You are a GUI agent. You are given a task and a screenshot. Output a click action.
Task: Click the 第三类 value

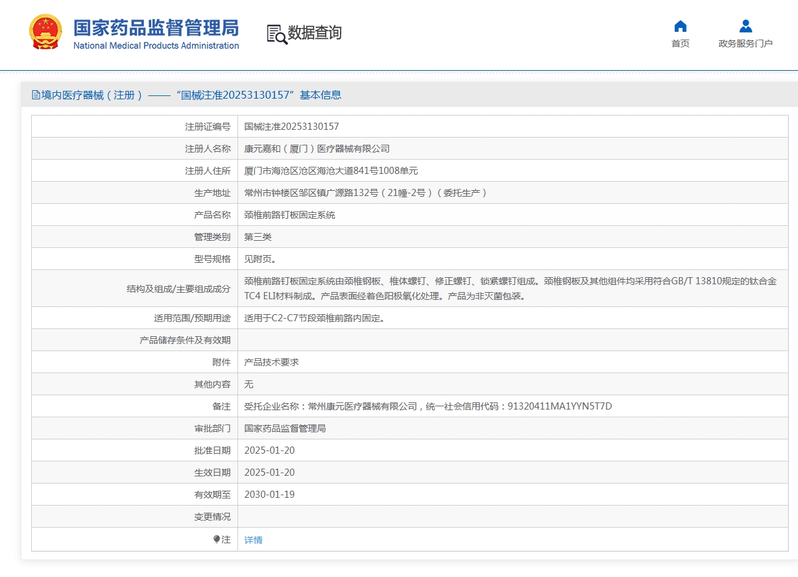[x=258, y=237]
